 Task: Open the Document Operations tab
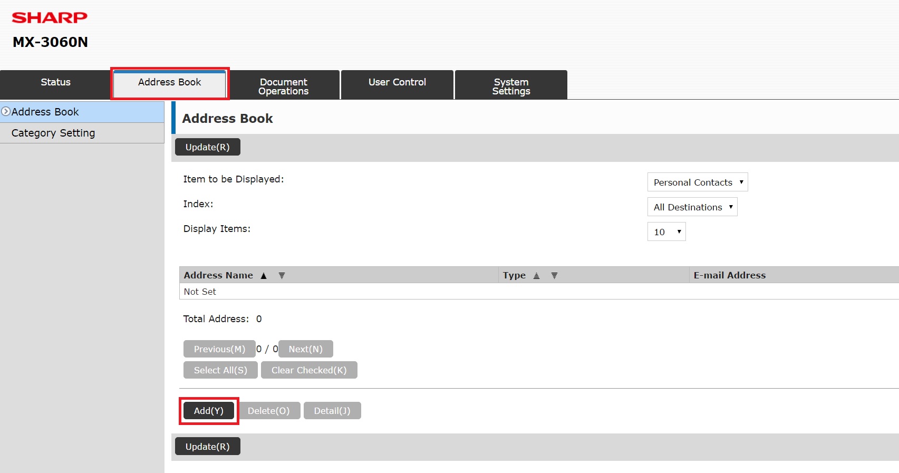click(x=284, y=86)
